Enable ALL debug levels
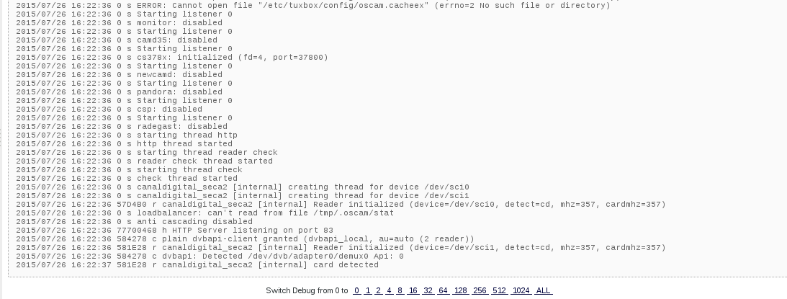The width and height of the screenshot is (787, 299). 543,290
